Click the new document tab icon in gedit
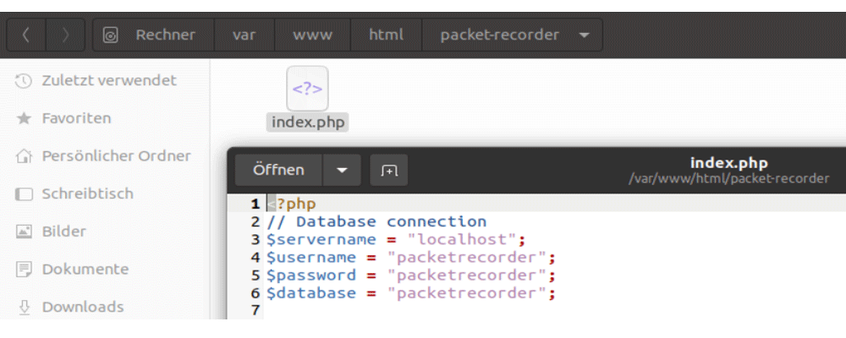846x338 pixels. tap(388, 171)
